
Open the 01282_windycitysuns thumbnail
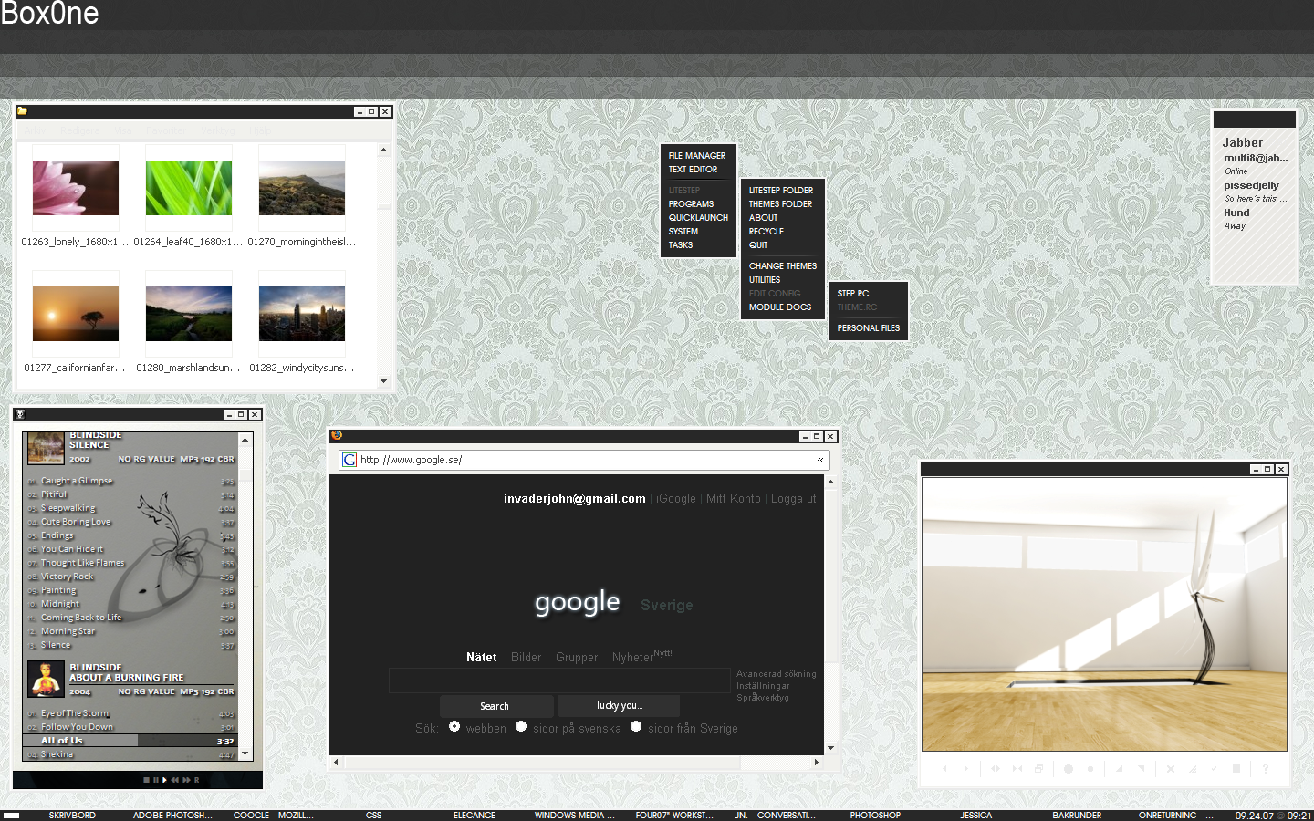[x=302, y=314]
